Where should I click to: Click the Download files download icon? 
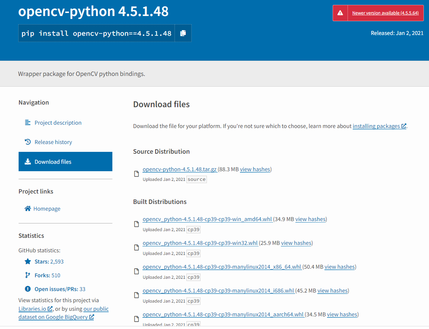[27, 161]
